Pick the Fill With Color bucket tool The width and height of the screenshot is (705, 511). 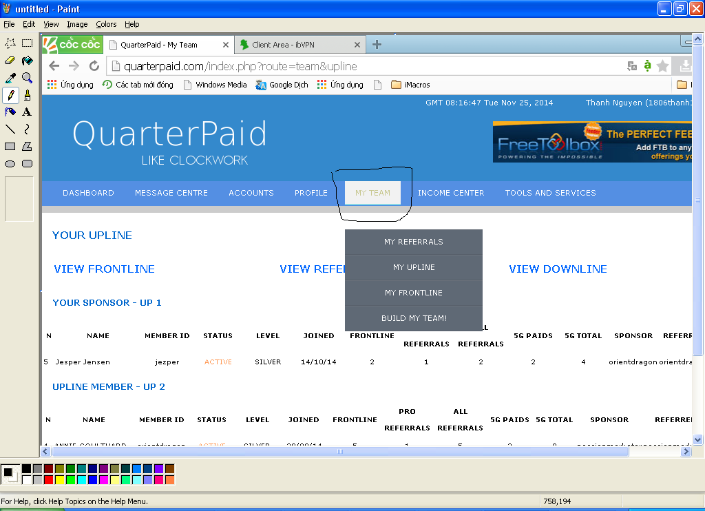coord(27,61)
